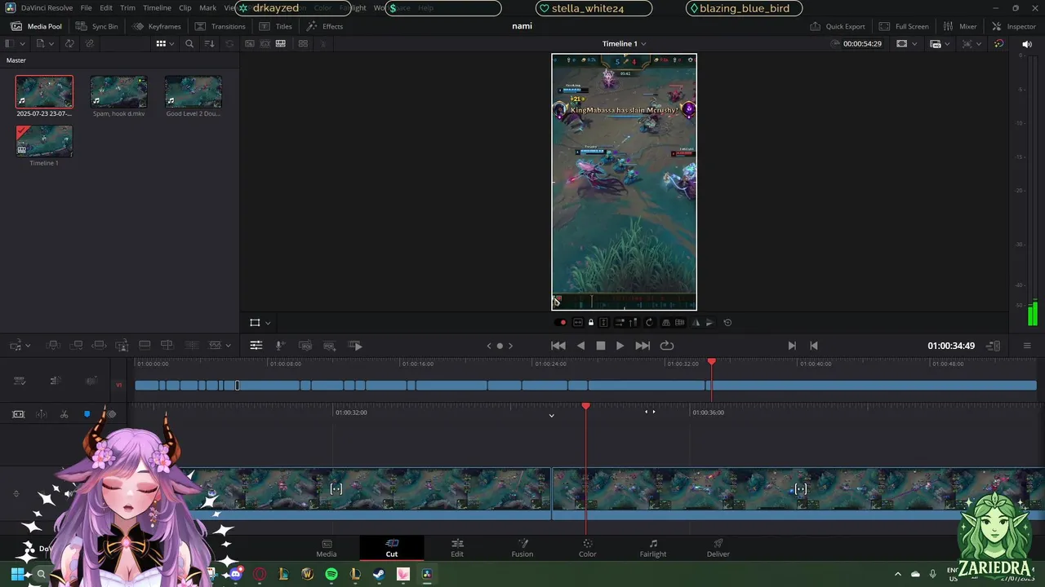Reset viewer tools with the undo icon
This screenshot has height=587, width=1045.
727,323
